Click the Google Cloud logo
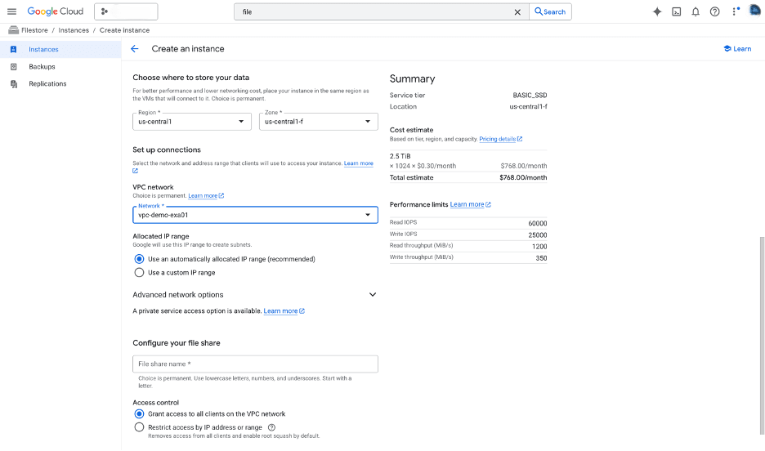 (55, 11)
